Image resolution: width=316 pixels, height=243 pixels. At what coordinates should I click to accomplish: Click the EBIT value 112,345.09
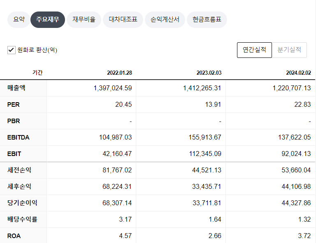point(205,154)
